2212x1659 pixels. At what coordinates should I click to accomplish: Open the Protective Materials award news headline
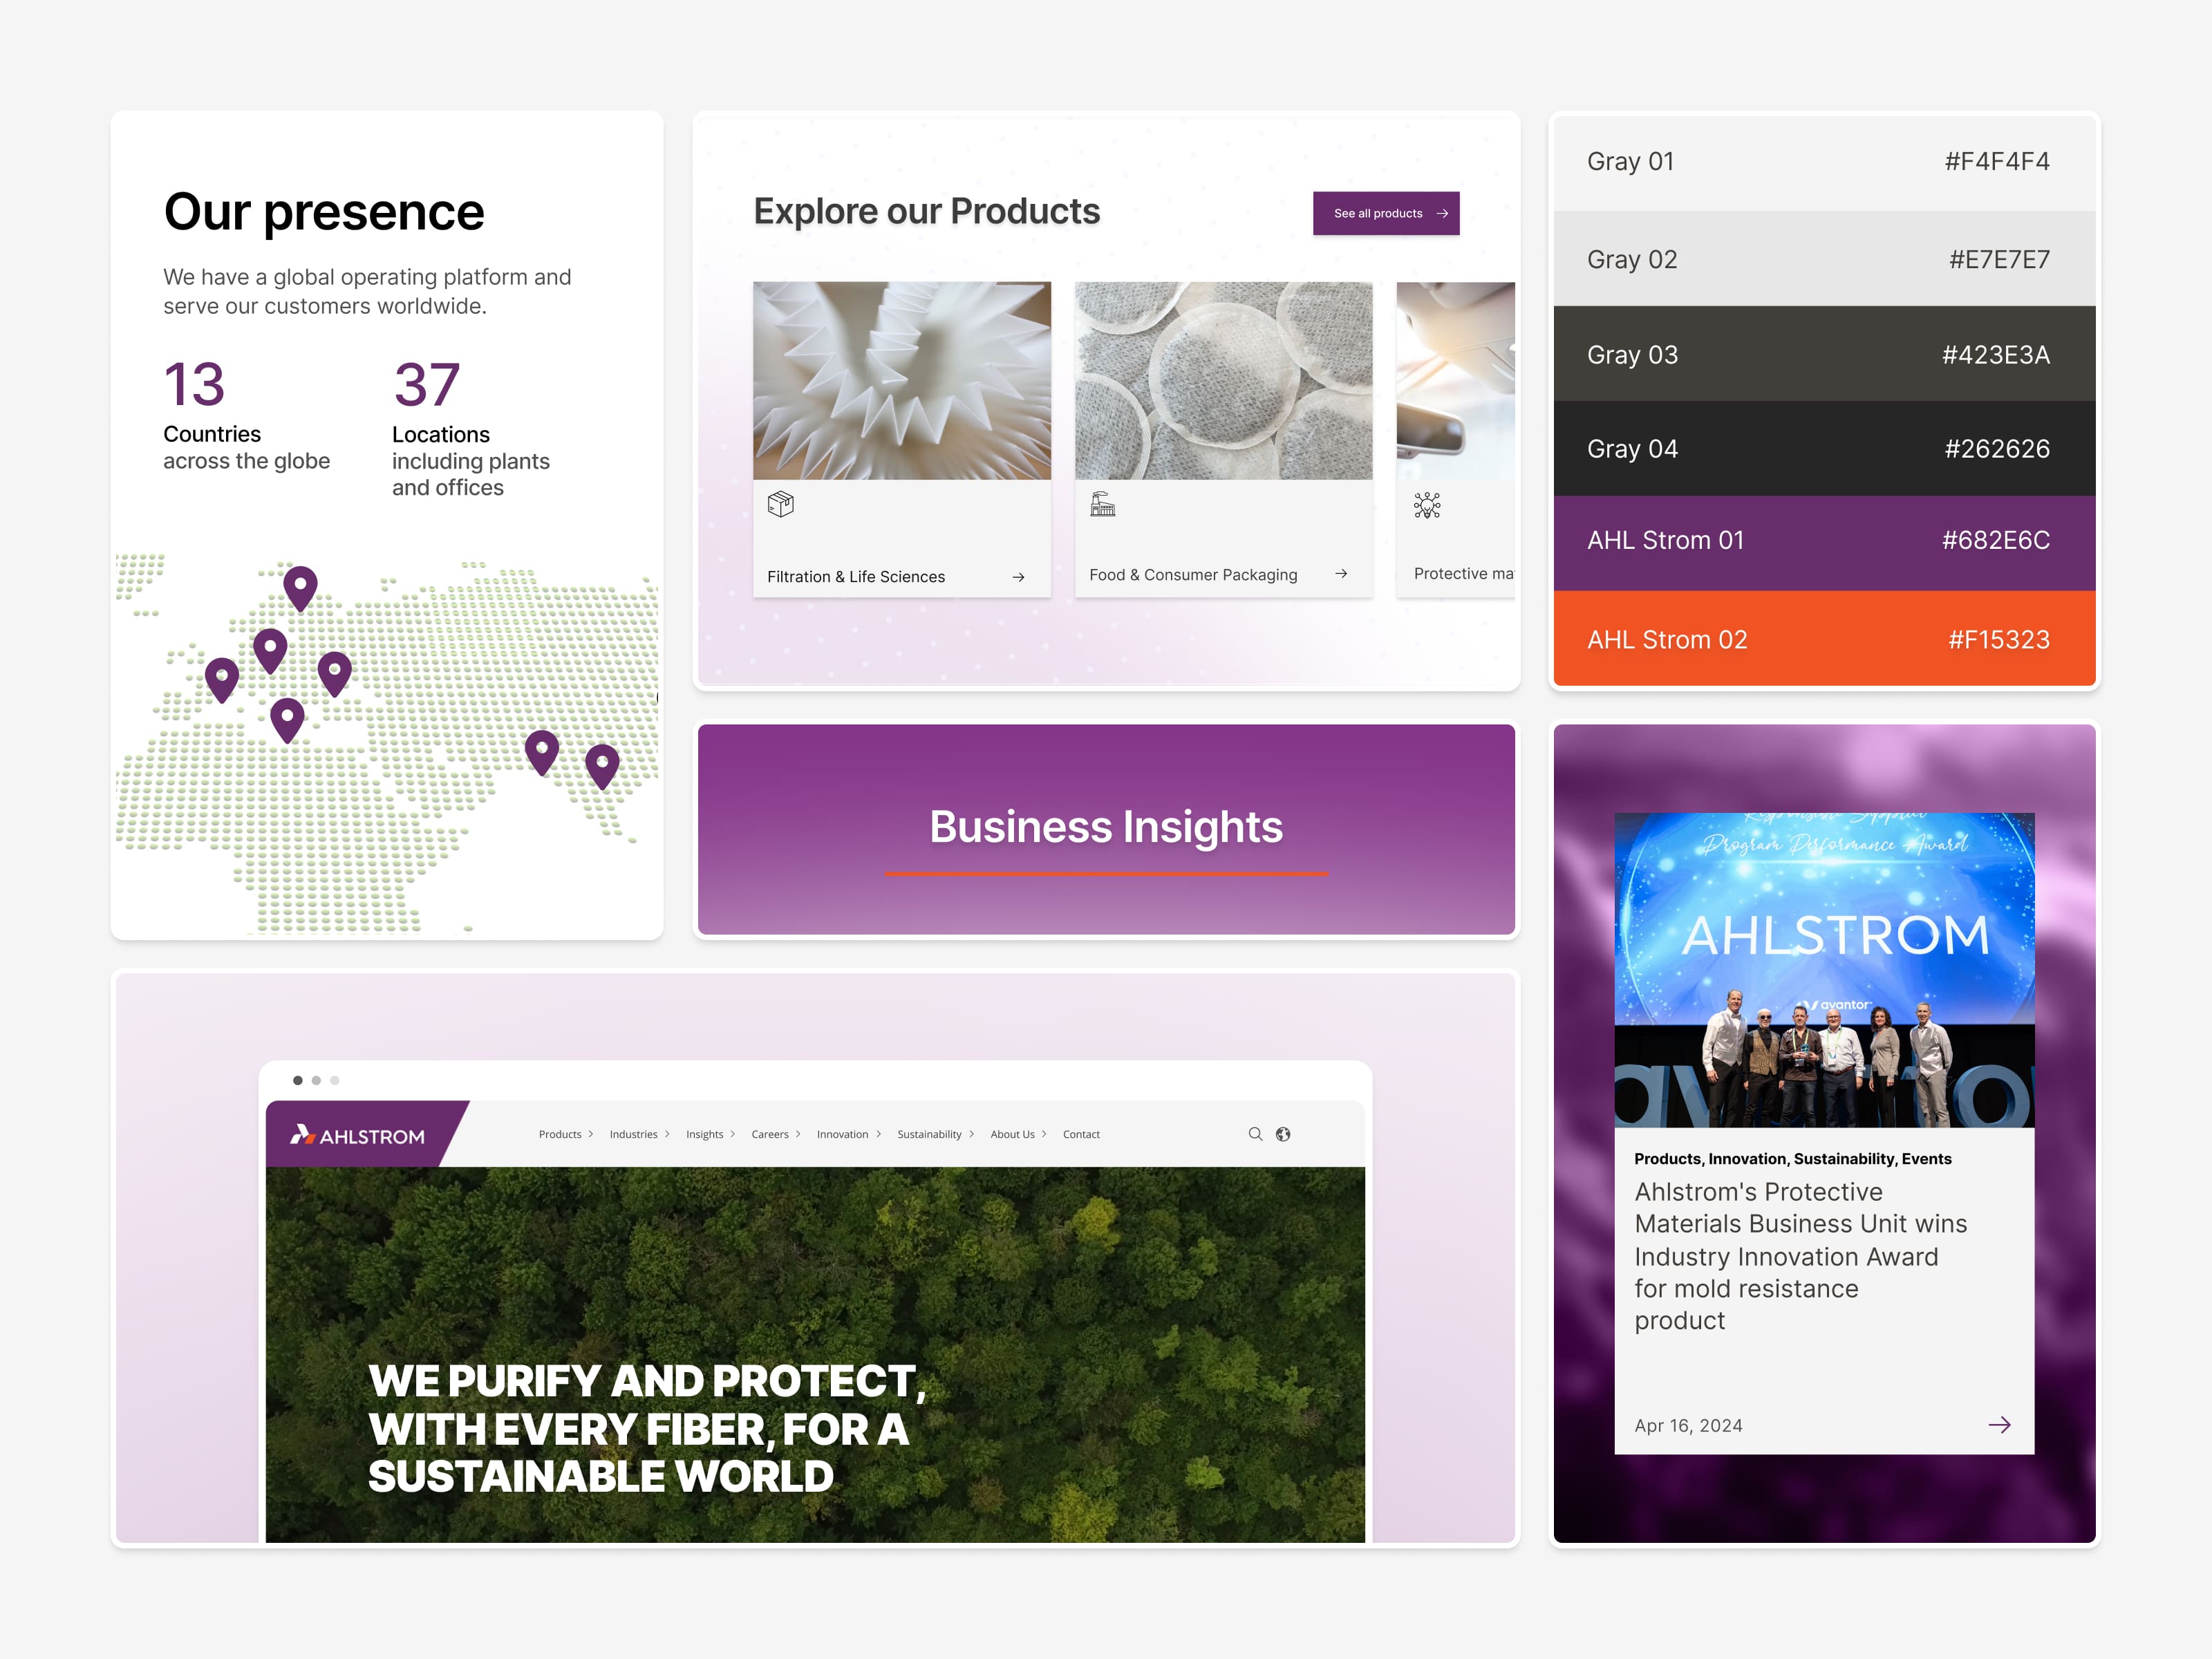pyautogui.click(x=1800, y=1256)
